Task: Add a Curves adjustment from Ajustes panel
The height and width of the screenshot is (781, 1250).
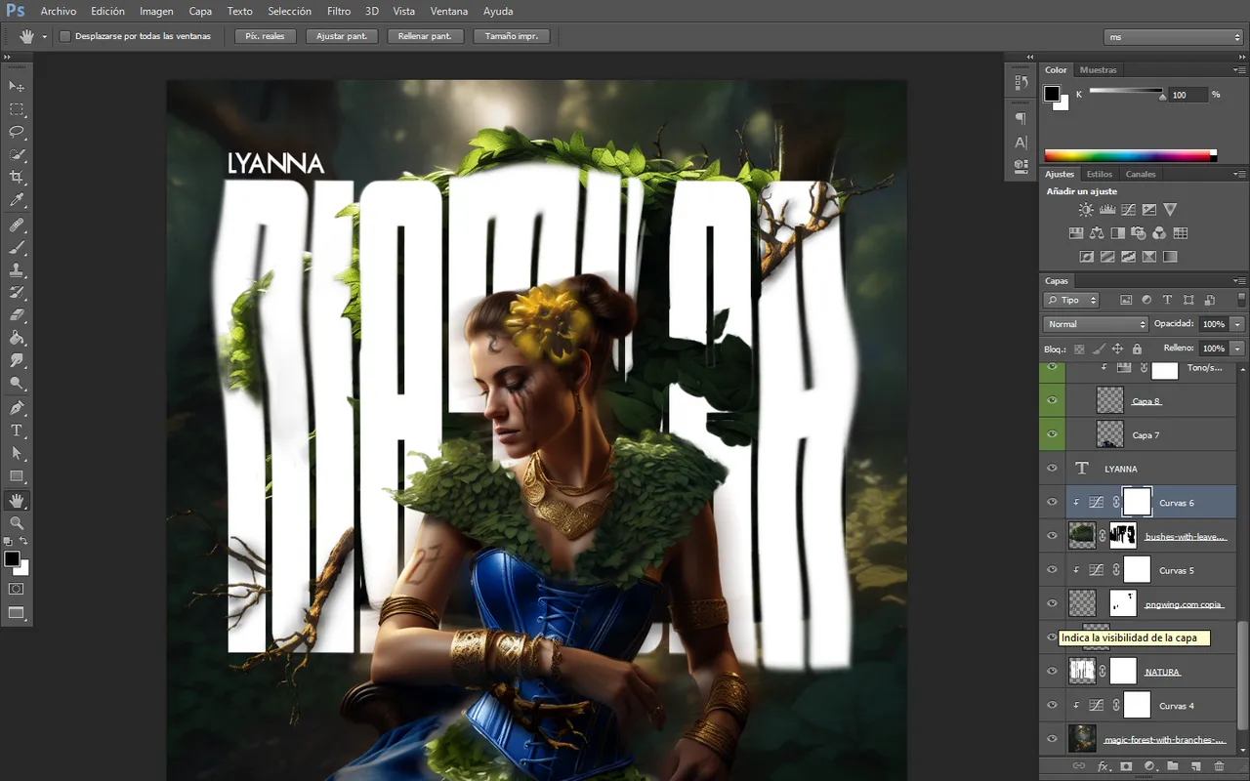Action: (1128, 210)
